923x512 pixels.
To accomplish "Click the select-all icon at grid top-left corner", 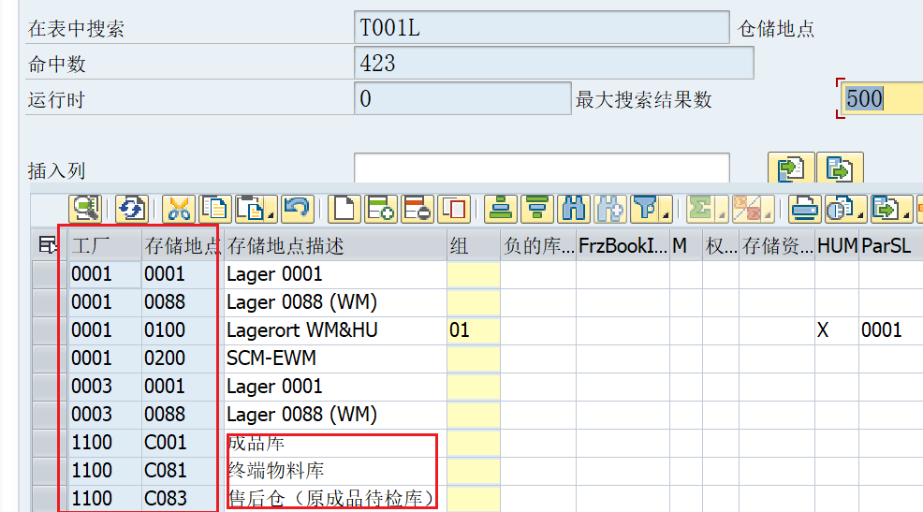I will tap(48, 245).
